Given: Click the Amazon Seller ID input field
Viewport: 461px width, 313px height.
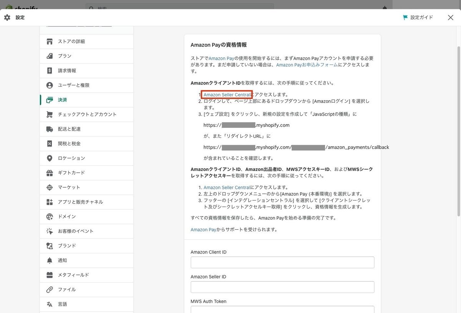Looking at the screenshot, I should click(x=282, y=287).
